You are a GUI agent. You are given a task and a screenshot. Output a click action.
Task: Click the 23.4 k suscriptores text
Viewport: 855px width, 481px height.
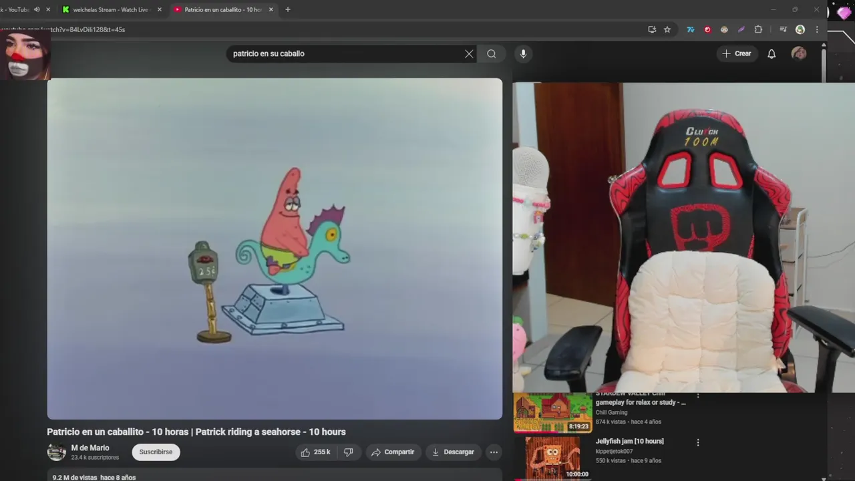(95, 458)
